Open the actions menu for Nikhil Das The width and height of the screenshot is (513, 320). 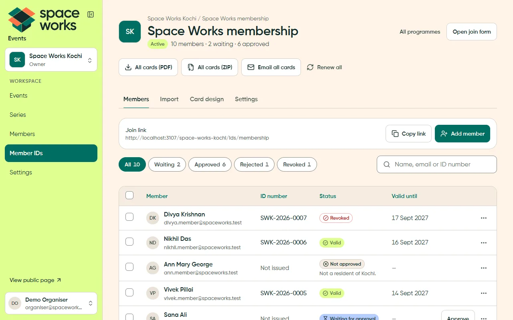(484, 243)
